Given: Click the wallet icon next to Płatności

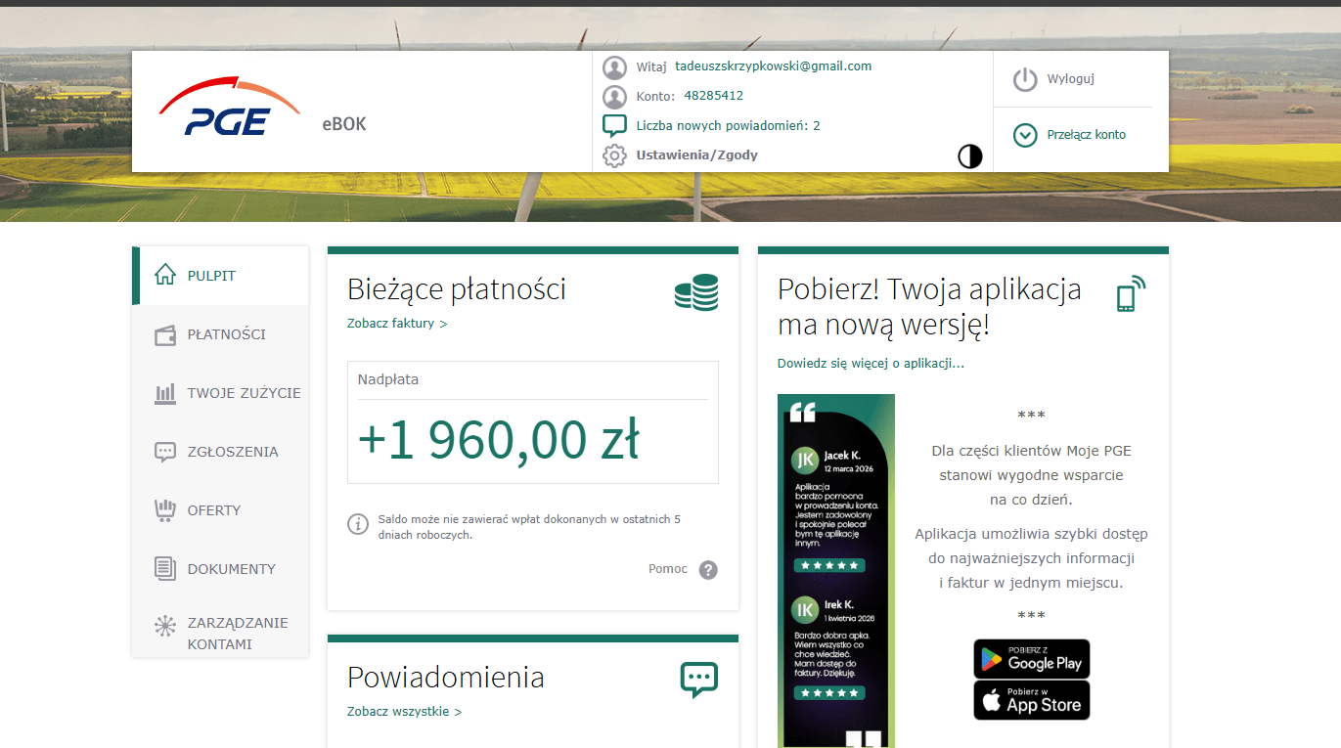Looking at the screenshot, I should click(165, 335).
